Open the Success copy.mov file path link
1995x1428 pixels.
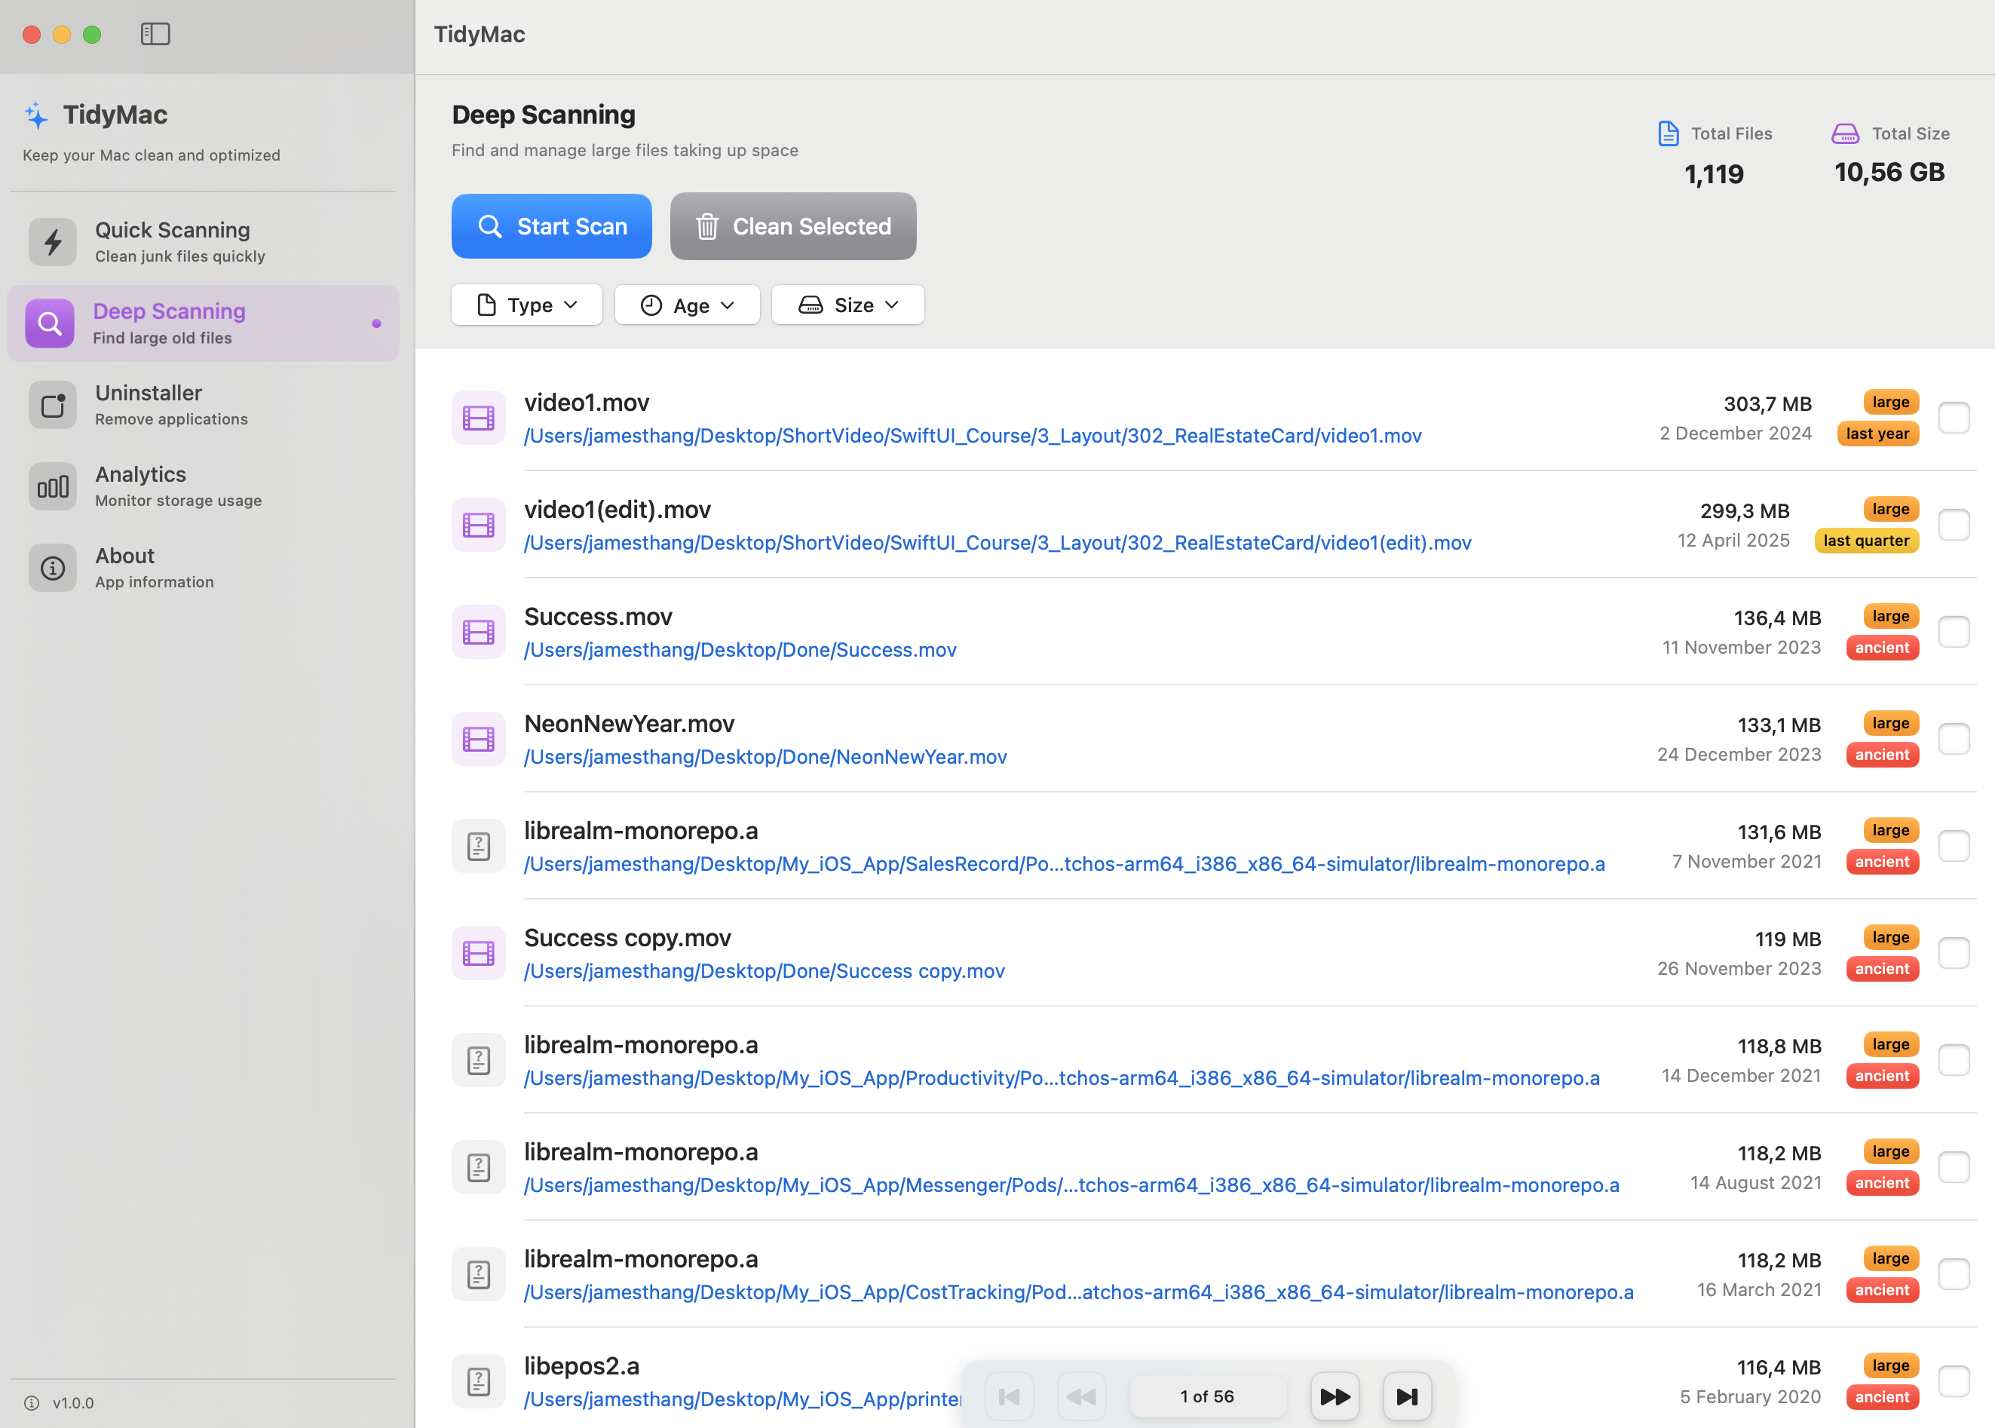(763, 971)
